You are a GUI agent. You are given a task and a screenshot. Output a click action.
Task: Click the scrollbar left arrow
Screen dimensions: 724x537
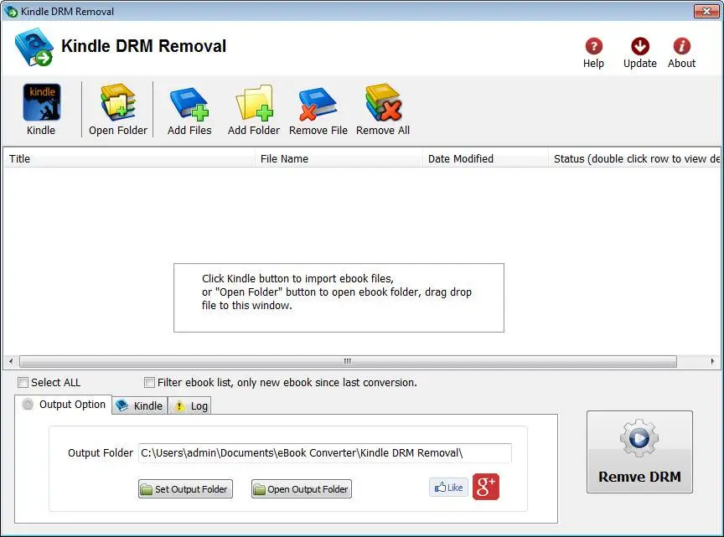tap(11, 361)
